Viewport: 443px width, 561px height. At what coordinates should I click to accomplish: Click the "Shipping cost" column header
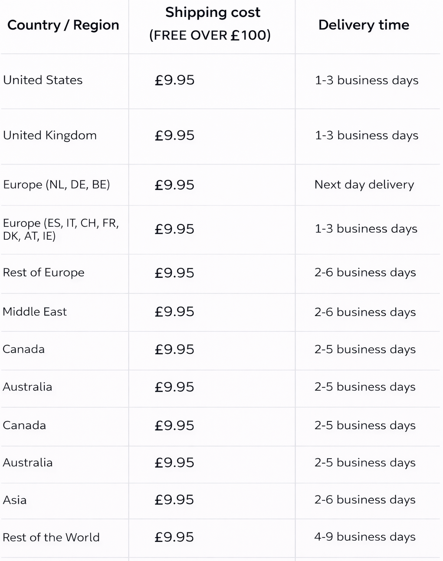[213, 13]
